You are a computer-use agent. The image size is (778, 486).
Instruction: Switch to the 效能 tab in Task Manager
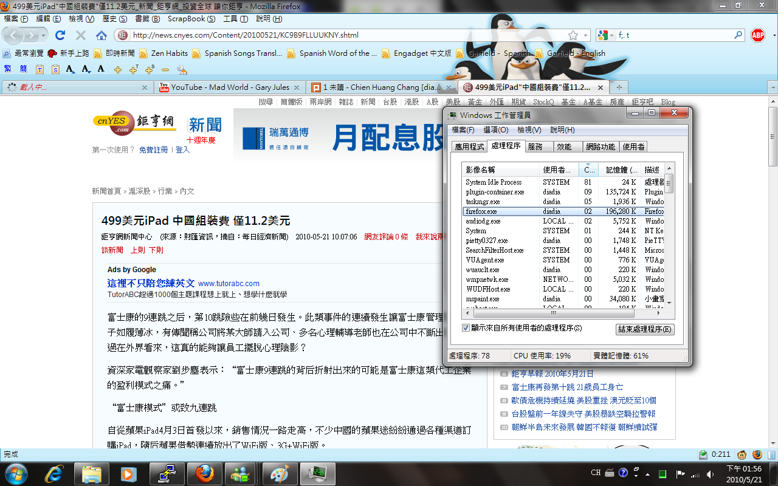[x=564, y=146]
